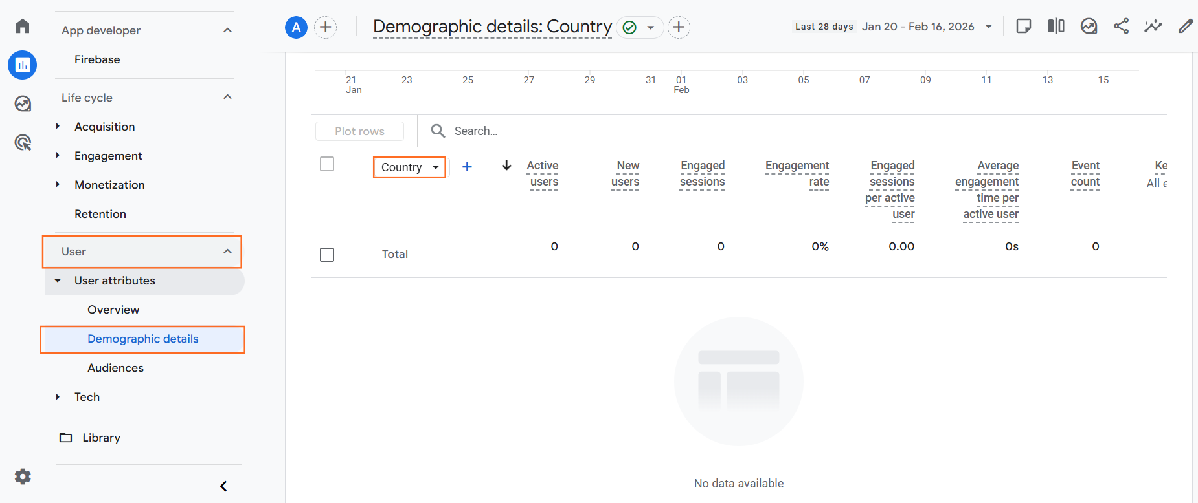1198x503 pixels.
Task: Open report title dropdown arrow
Action: tap(650, 28)
